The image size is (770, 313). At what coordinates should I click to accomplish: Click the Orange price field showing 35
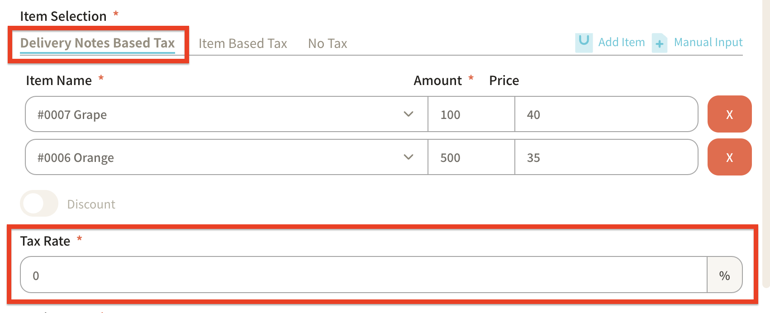point(605,157)
